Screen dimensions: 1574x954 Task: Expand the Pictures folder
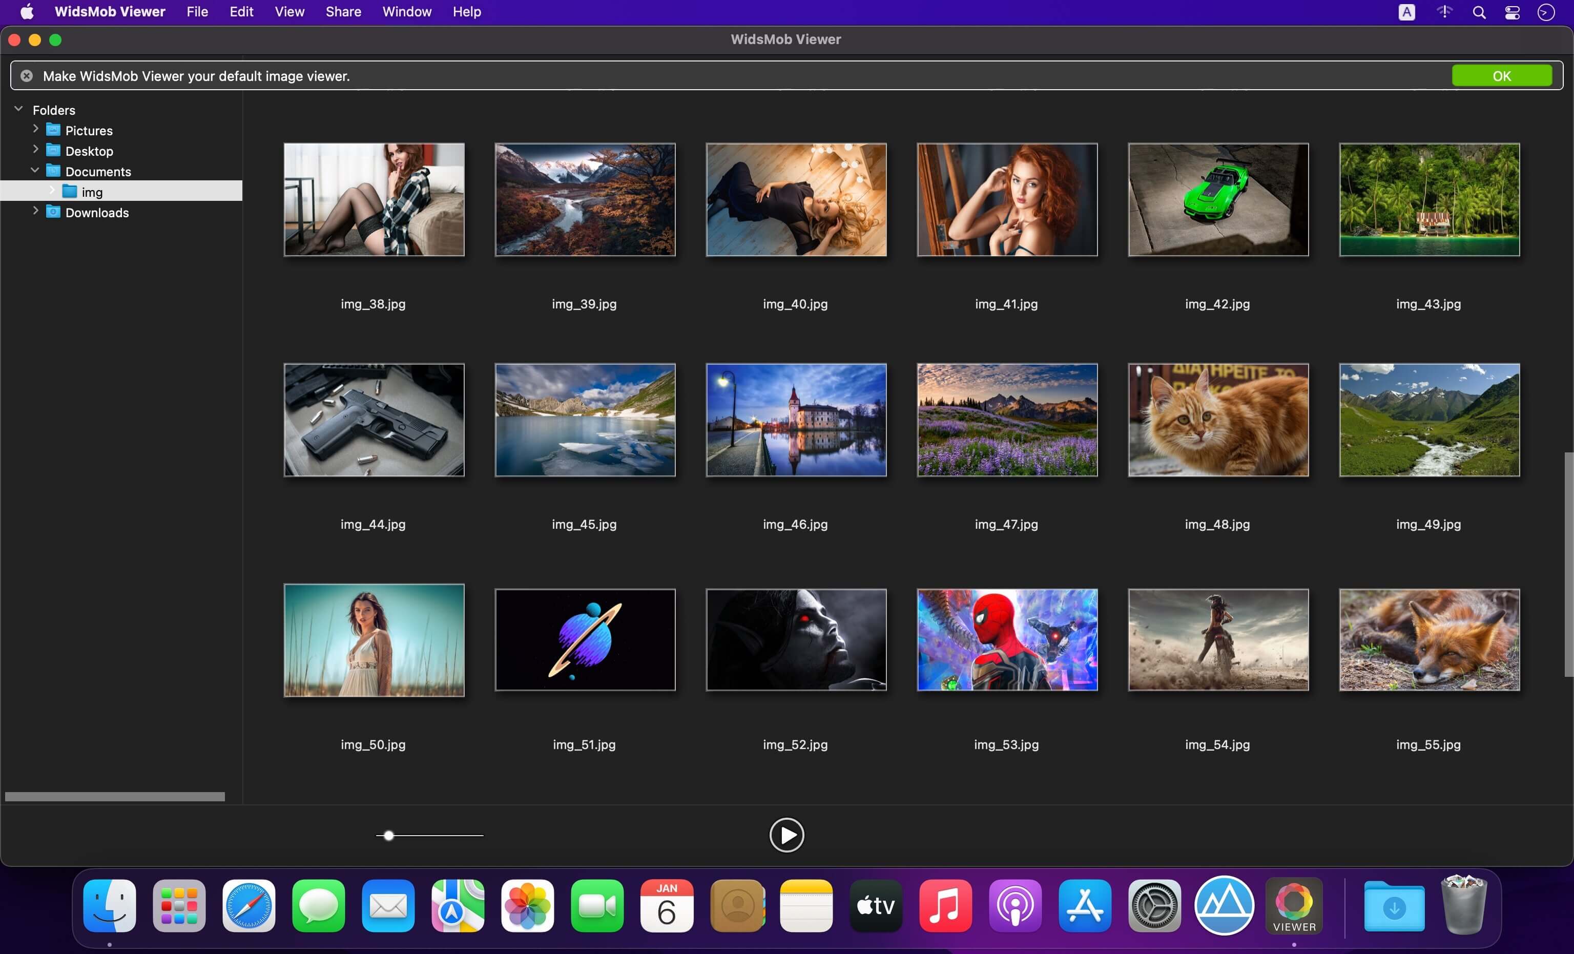click(36, 129)
